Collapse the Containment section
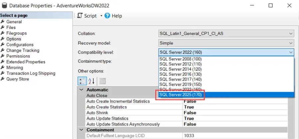This screenshot has height=139, width=299. pyautogui.click(x=81, y=130)
